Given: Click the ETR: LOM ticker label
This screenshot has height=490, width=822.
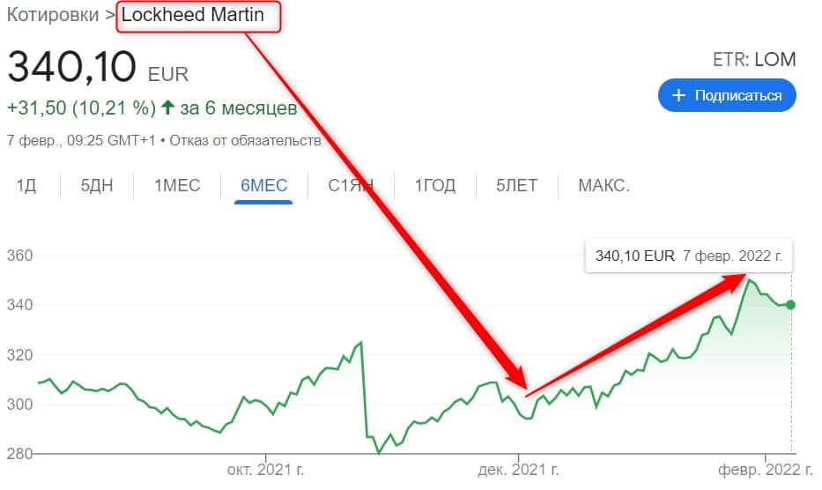Looking at the screenshot, I should tap(753, 60).
